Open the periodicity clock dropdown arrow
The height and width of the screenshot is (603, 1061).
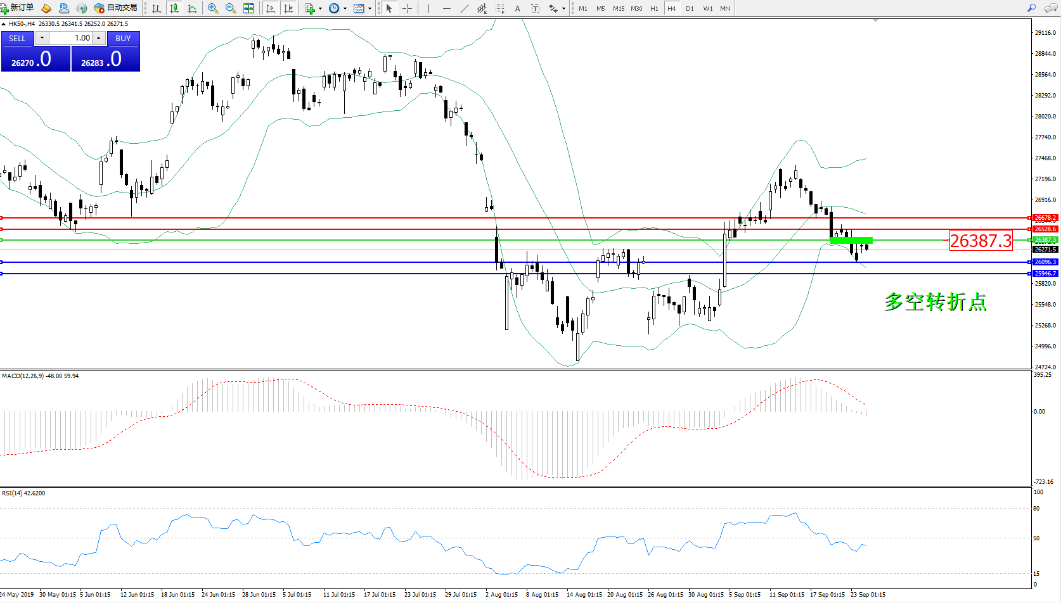pyautogui.click(x=345, y=9)
